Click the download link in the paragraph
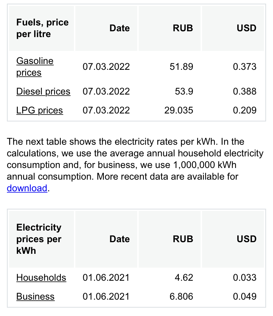 (x=27, y=188)
